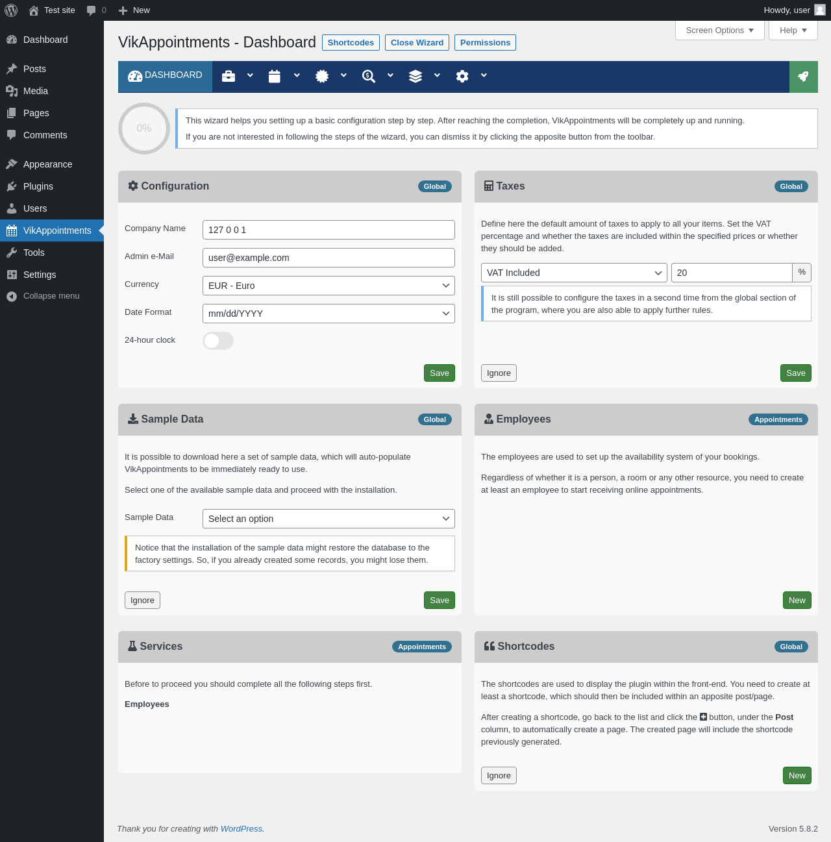Expand the Currency EUR - Euro dropdown
Viewport: 831px width, 842px height.
click(x=329, y=286)
